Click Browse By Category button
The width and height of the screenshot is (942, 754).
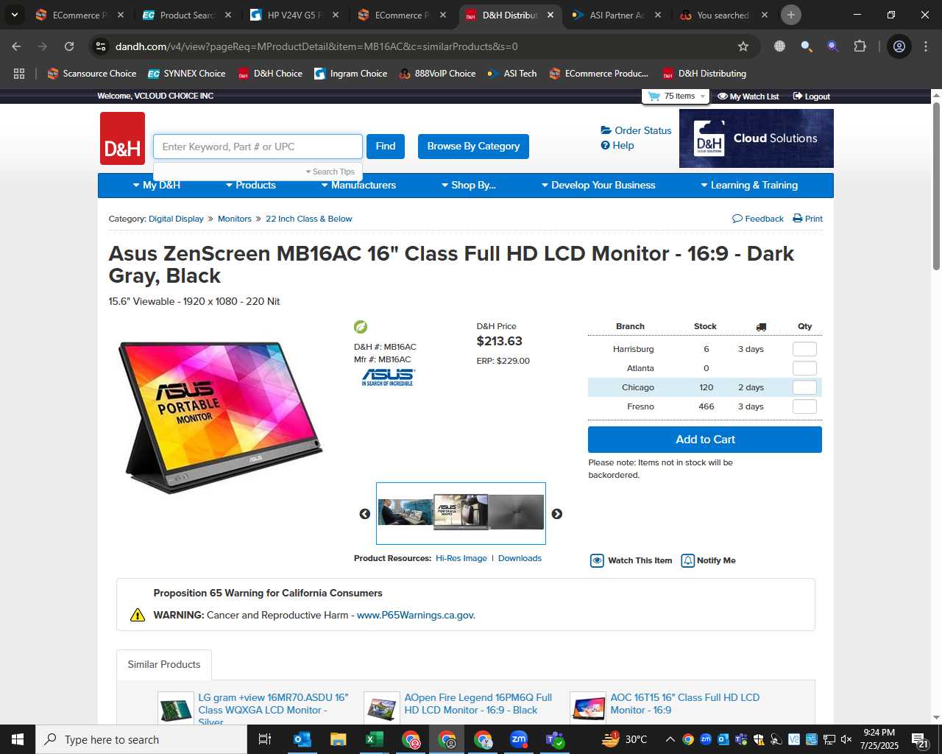pos(473,146)
